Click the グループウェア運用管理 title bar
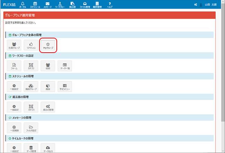The image size is (225, 153). [x=109, y=15]
